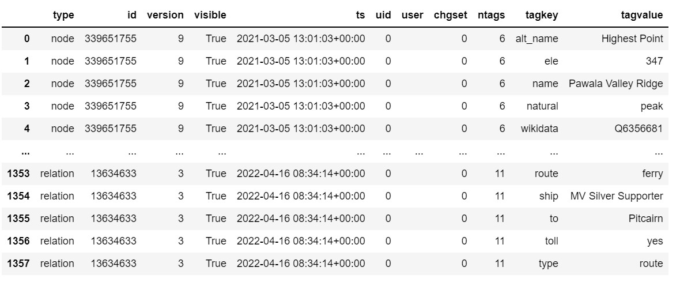Click the 'tagkey' column header
The image size is (699, 286).
542,16
